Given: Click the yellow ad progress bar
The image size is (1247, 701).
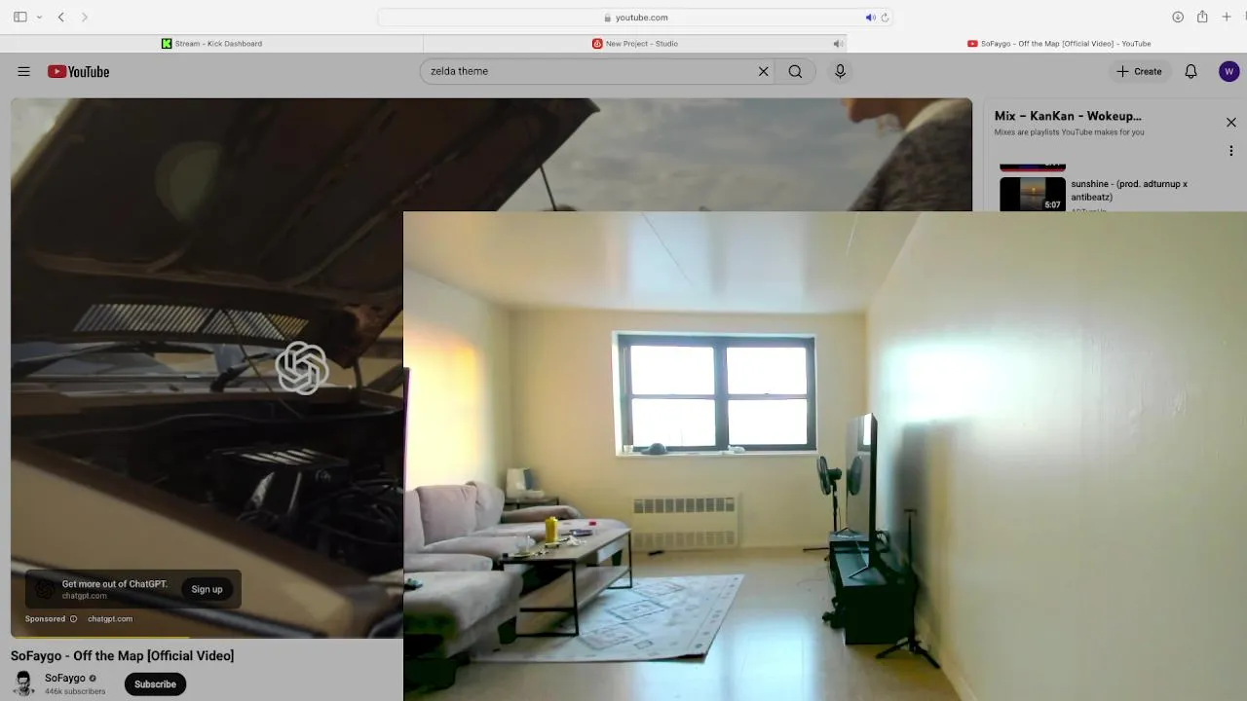Looking at the screenshot, I should coord(100,637).
